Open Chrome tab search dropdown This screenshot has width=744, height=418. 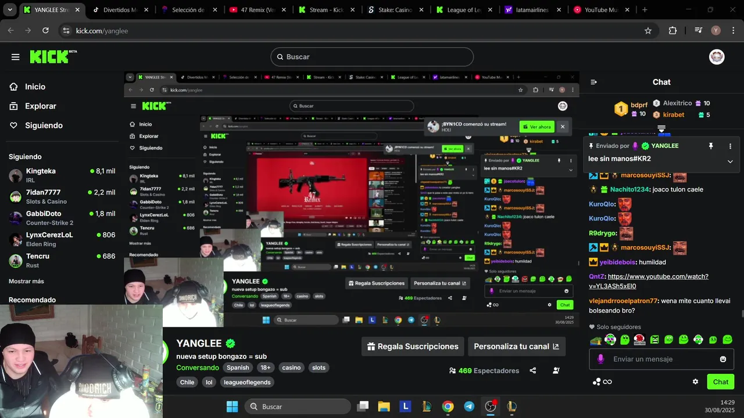[10, 10]
